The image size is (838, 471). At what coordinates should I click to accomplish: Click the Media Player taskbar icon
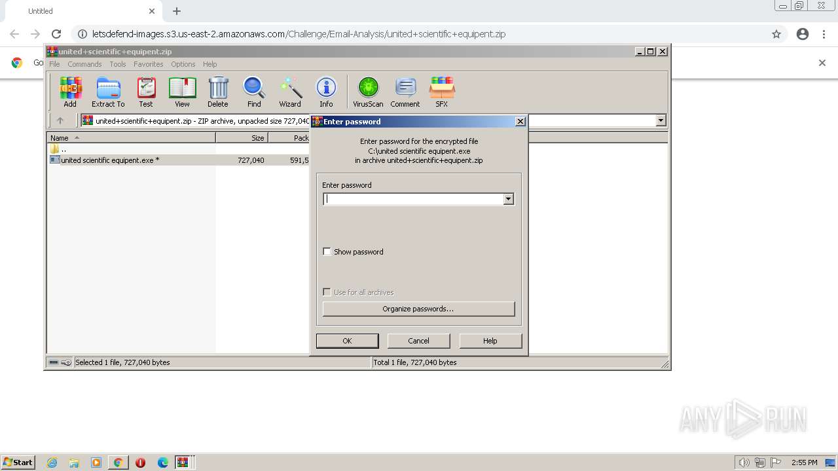click(96, 462)
